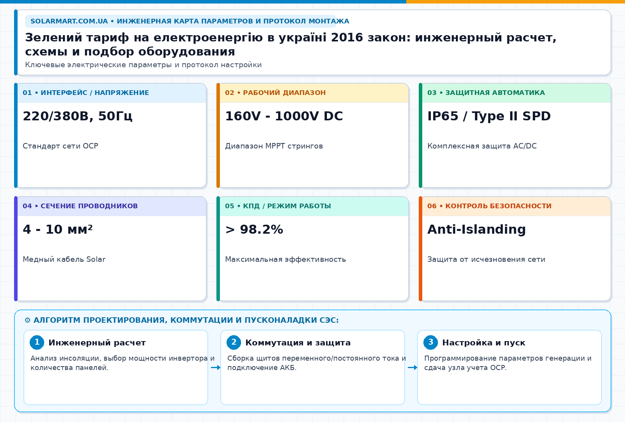This screenshot has height=422, width=625.
Task: Click the step 1 circle badge
Action: pyautogui.click(x=37, y=342)
